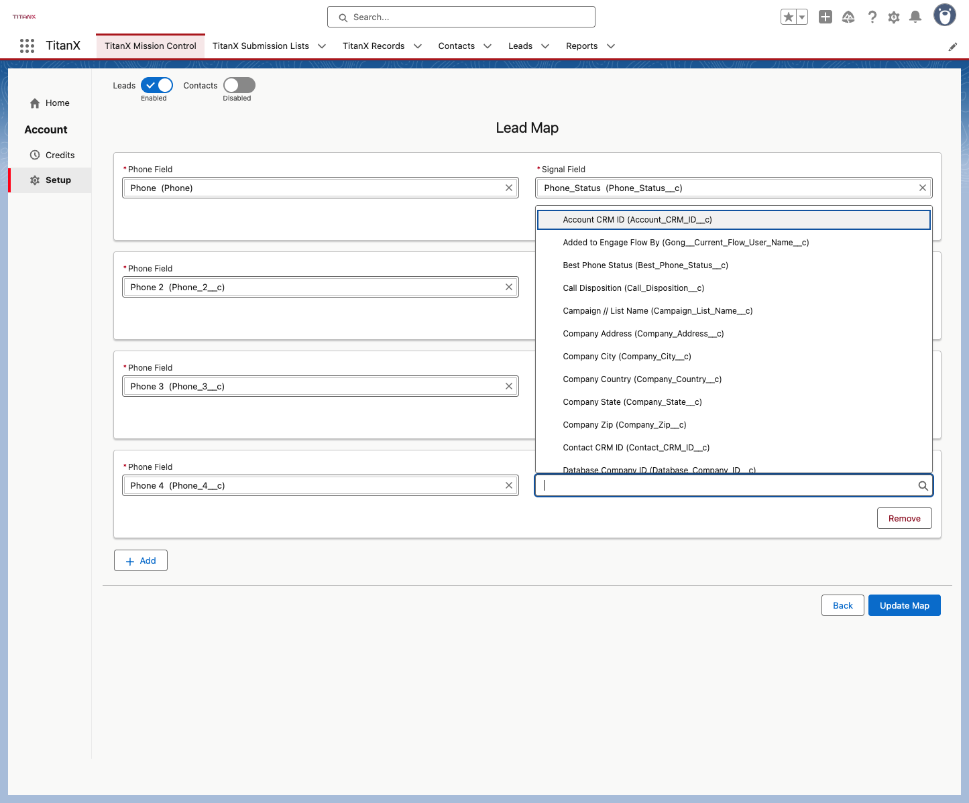The image size is (969, 803).
Task: Clear the Phone_Status signal field value
Action: point(923,188)
